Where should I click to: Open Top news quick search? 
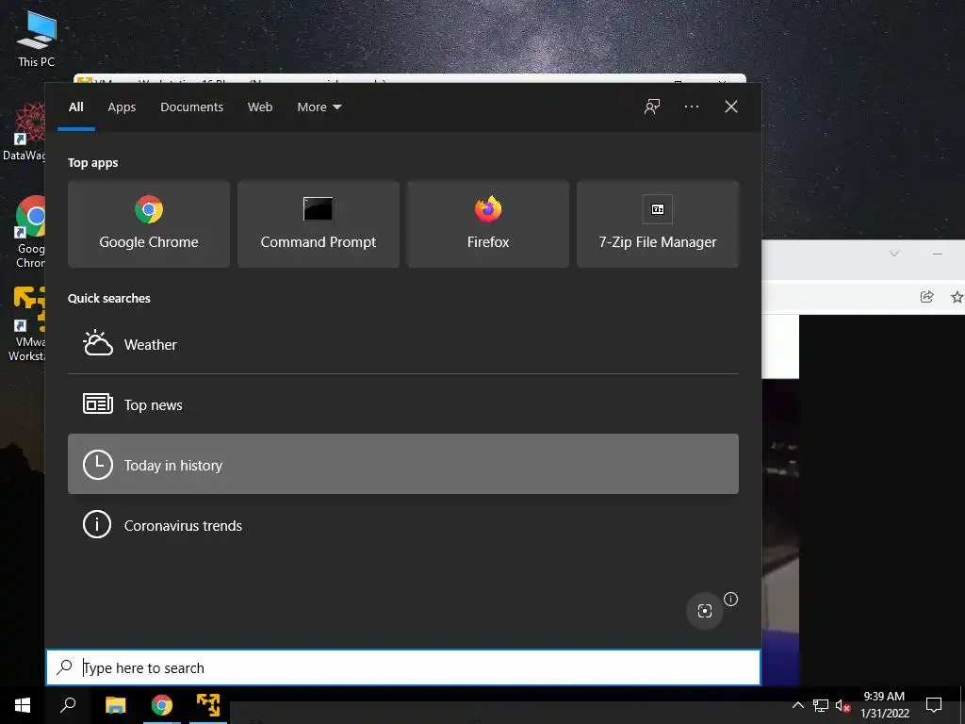click(x=403, y=404)
